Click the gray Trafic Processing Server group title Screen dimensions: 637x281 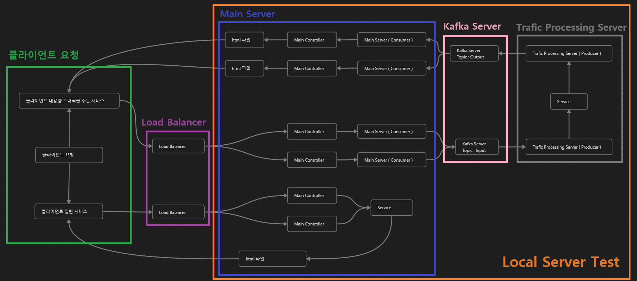pyautogui.click(x=572, y=27)
